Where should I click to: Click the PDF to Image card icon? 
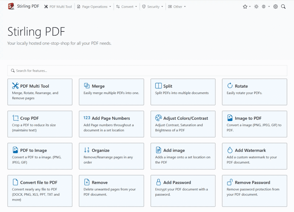click(15, 150)
